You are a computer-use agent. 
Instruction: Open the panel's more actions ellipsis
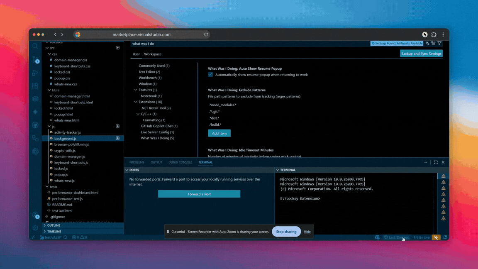click(425, 162)
